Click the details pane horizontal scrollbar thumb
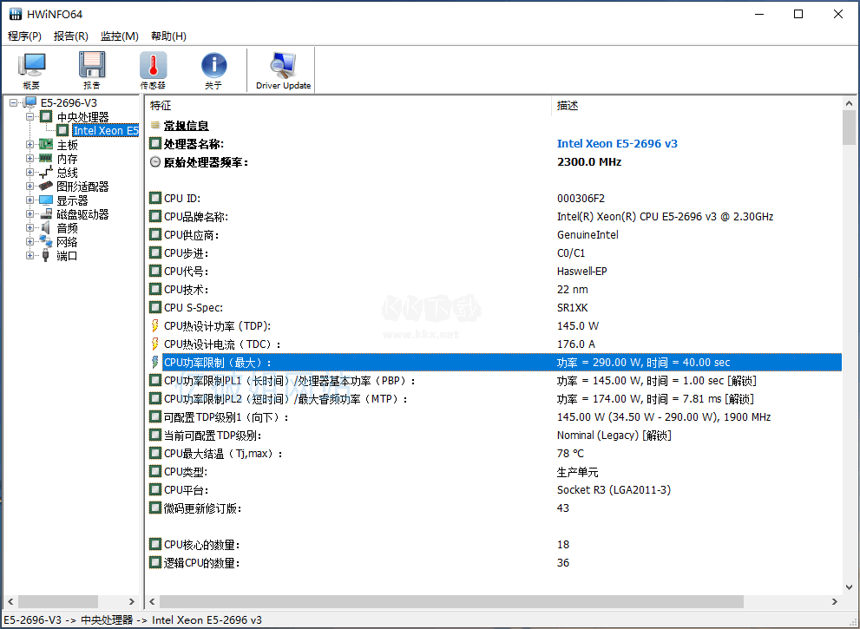The image size is (860, 629). pyautogui.click(x=451, y=601)
